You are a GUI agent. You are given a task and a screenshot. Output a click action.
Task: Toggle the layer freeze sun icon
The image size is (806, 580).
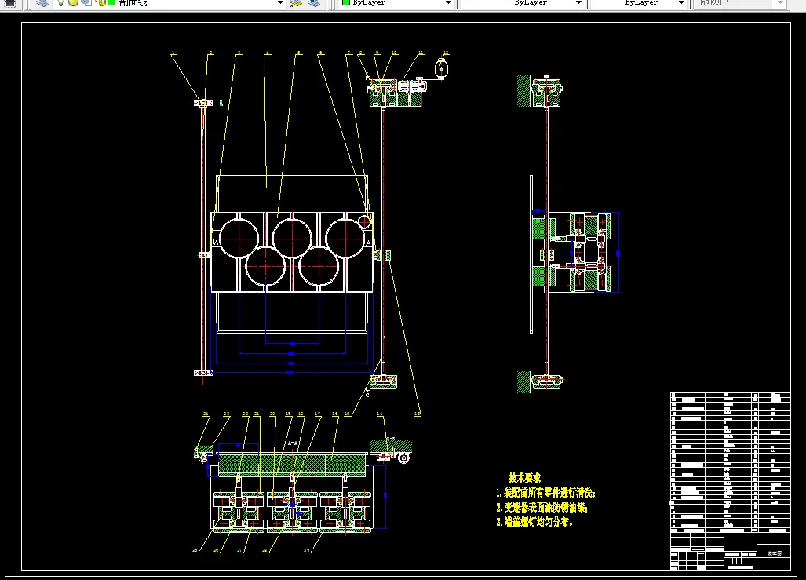[73, 2]
